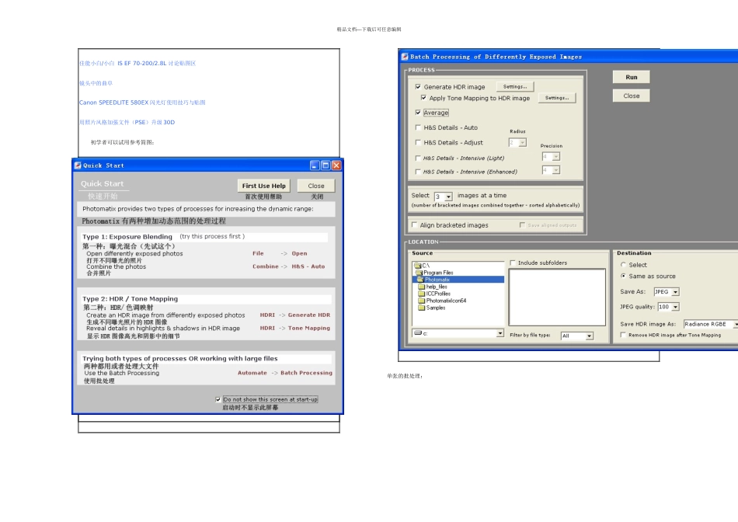Click Type 2: HDR / Tone Mapping heading
This screenshot has width=738, height=522.
[x=130, y=299]
